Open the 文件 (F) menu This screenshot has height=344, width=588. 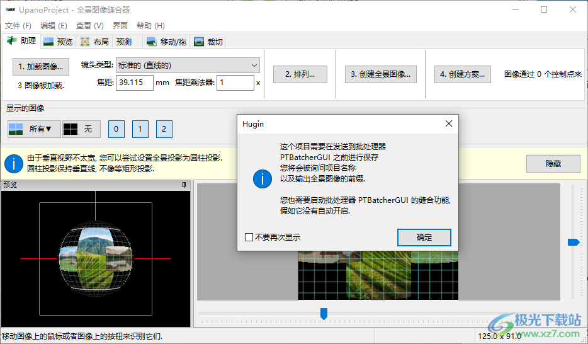click(x=18, y=25)
